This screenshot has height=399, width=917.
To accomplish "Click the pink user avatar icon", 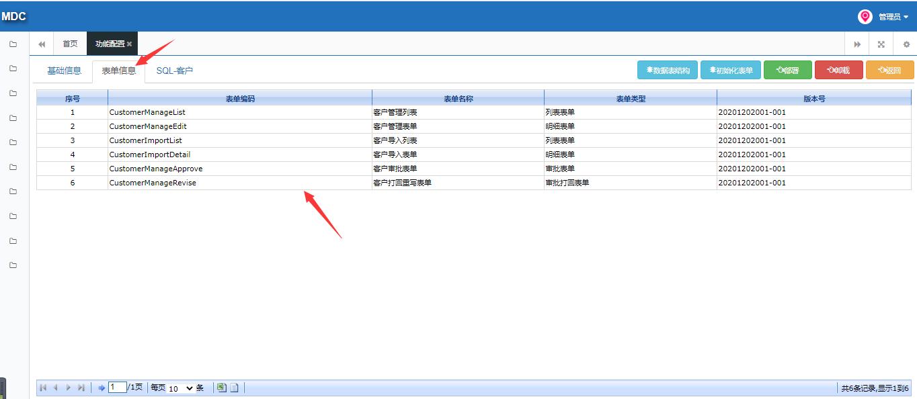I will tap(865, 17).
